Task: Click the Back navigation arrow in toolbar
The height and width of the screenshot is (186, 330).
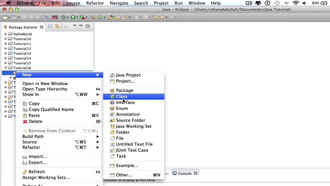Action: 162,17
